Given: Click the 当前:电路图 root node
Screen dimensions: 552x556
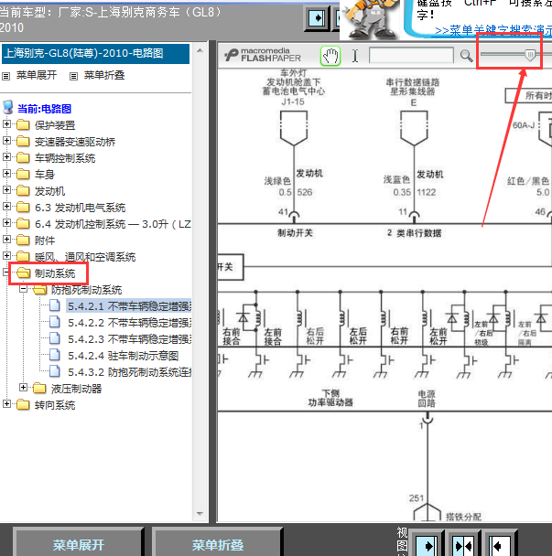Looking at the screenshot, I should [44, 109].
